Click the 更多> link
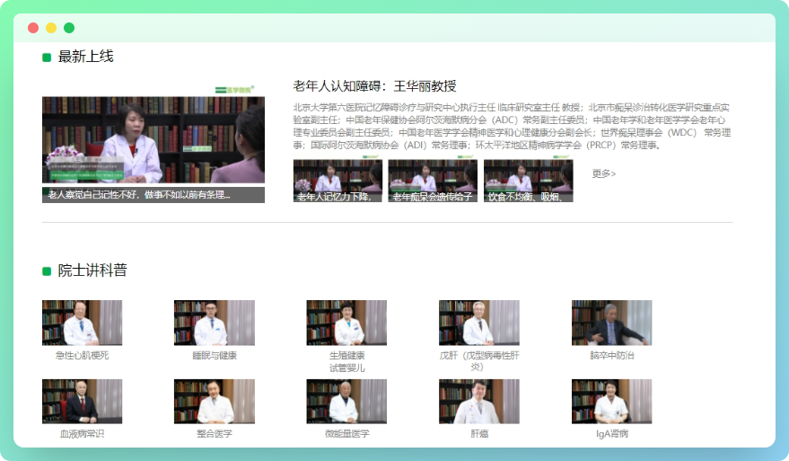 tap(604, 173)
